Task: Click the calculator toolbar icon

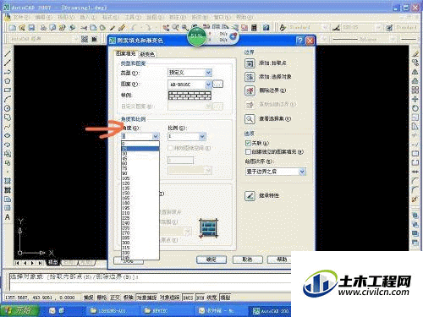Action: pyautogui.click(x=254, y=27)
